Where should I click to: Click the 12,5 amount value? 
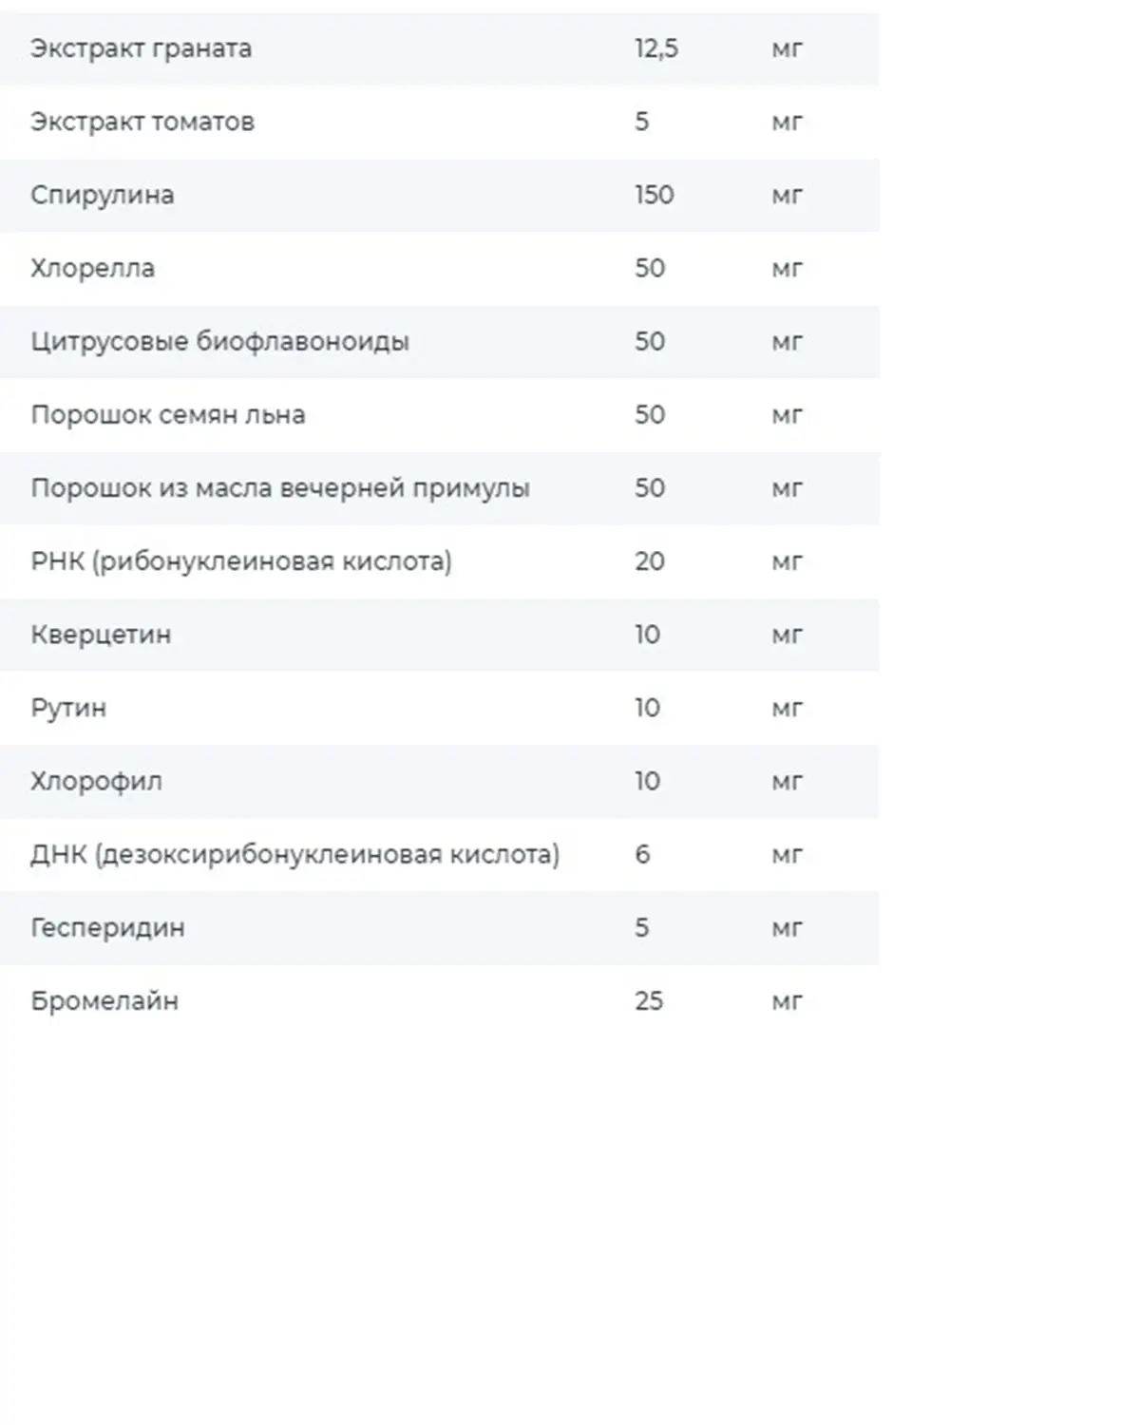[656, 48]
